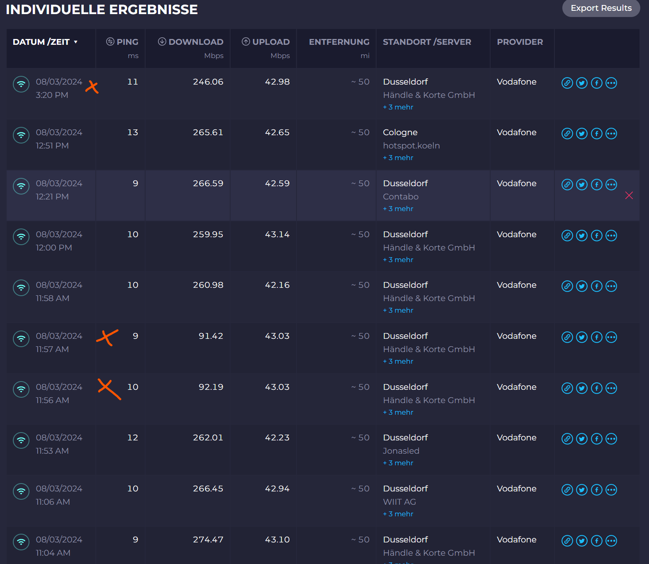The width and height of the screenshot is (649, 564).
Task: Share 12:00 PM result on Twitter
Action: (x=582, y=236)
